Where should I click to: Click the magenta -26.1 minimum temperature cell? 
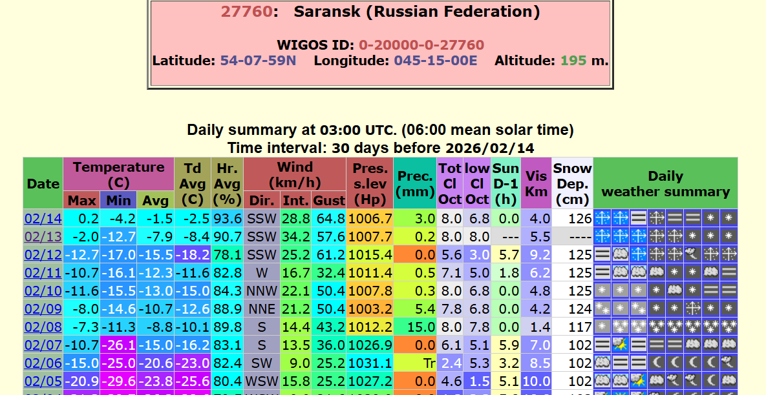coord(118,345)
